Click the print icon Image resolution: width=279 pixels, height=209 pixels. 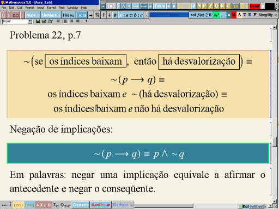coord(44,21)
